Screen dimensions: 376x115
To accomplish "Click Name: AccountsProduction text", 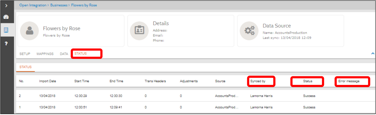I will pyautogui.click(x=285, y=33).
